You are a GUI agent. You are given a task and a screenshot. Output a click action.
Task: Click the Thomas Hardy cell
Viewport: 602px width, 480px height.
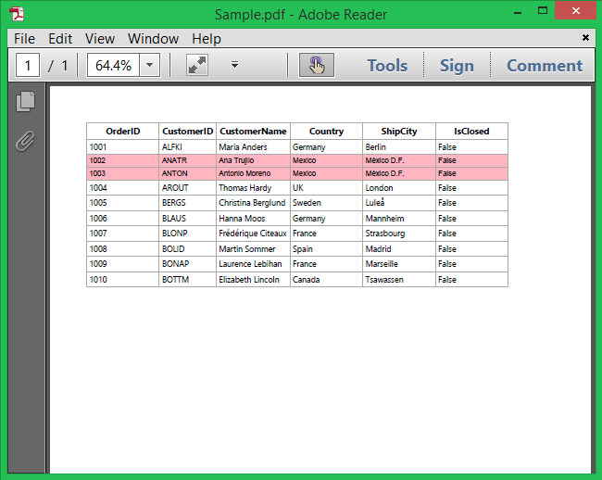pyautogui.click(x=253, y=188)
